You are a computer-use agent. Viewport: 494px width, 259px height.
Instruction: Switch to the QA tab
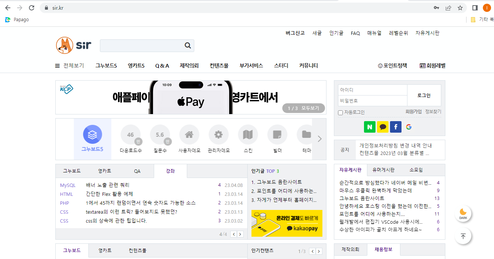[137, 171]
